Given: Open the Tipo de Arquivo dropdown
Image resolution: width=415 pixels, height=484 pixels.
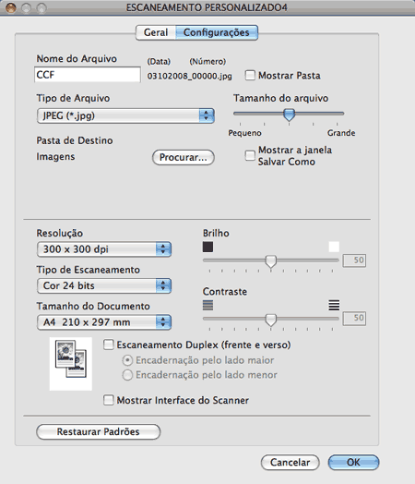Looking at the screenshot, I should [125, 115].
